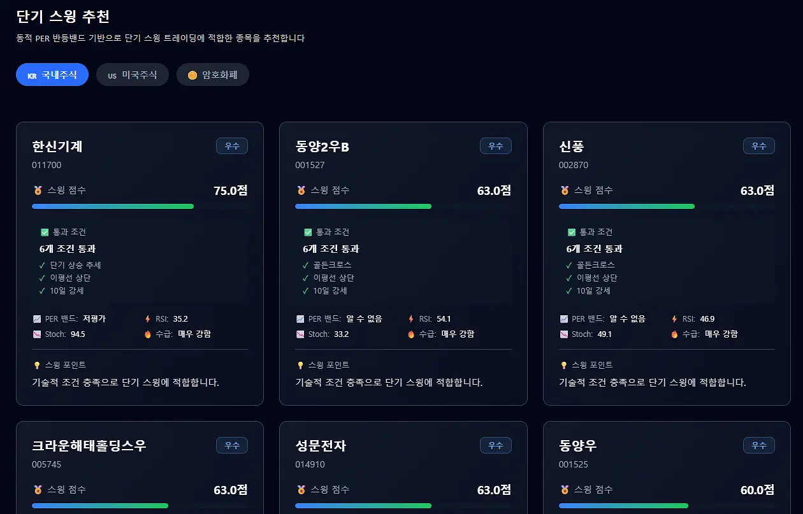Click the 단기 상승 추세 condition in 한신기계

76,265
